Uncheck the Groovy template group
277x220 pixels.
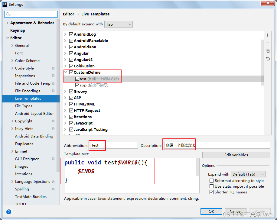[x=71, y=92]
